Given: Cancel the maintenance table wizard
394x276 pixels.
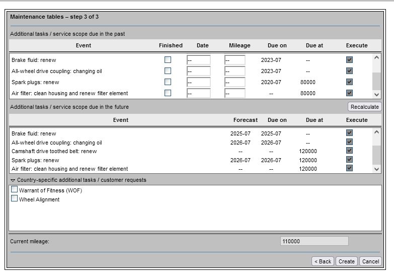Looking at the screenshot, I should point(370,261).
